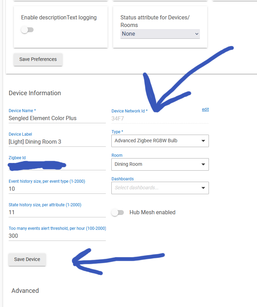The width and height of the screenshot is (257, 307).
Task: Open the Type dropdown showing Advanced Zigbee RGBW Bulb
Action: click(x=160, y=141)
